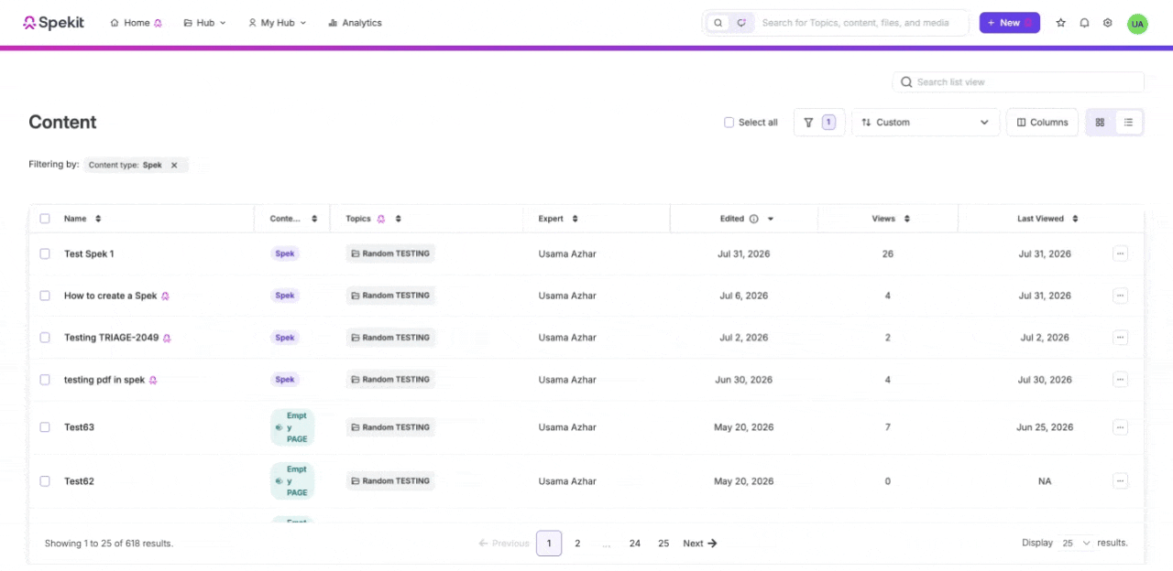Open row actions for Test Spek 1
This screenshot has width=1173, height=571.
click(x=1120, y=253)
